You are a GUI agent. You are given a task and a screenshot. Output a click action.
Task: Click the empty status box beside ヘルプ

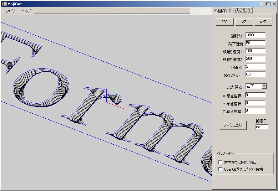[112, 11]
